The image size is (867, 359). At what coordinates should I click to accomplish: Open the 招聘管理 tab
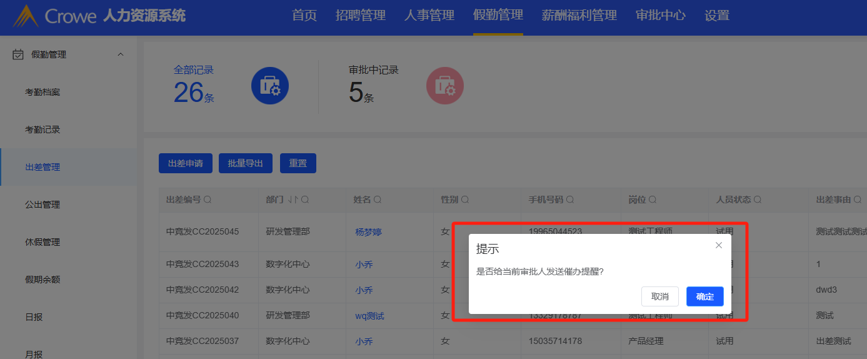[x=361, y=16]
